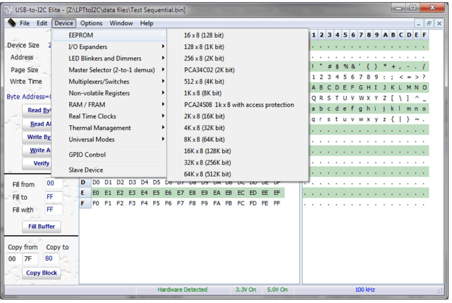Choose PCA24S08 with access protection
Image resolution: width=452 pixels, height=303 pixels.
238,105
